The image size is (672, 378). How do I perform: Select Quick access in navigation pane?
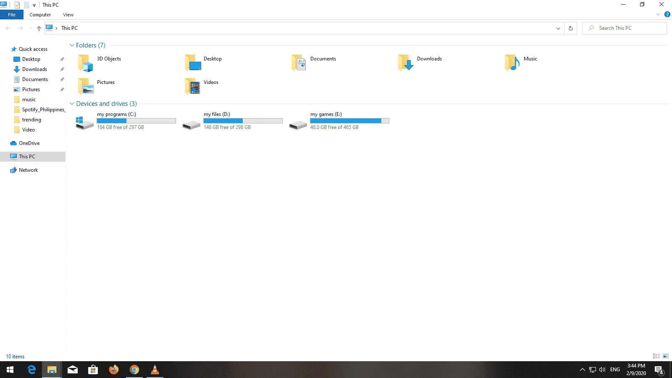33,49
